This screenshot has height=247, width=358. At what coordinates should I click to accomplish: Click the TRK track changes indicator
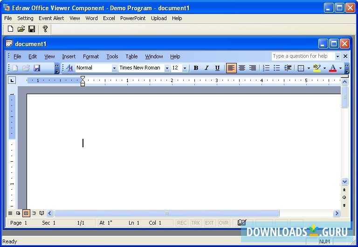click(196, 223)
